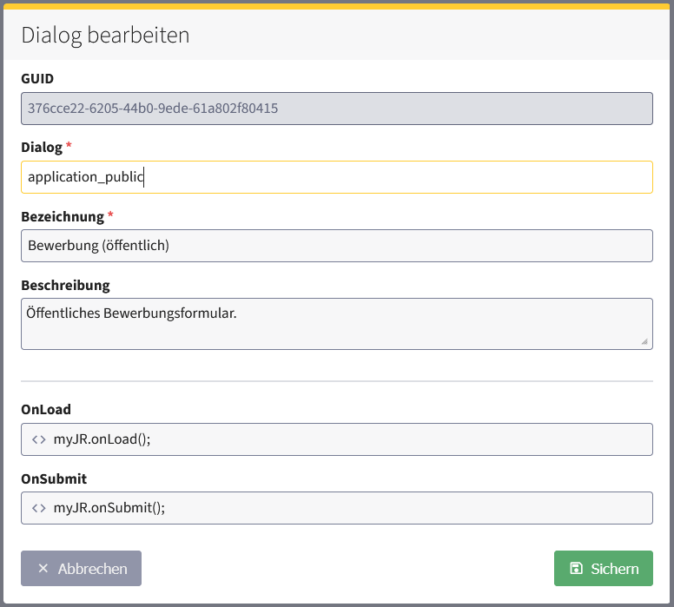674x607 pixels.
Task: Open the OnSubmit script field myJR.onSubmit();
Action: point(347,509)
